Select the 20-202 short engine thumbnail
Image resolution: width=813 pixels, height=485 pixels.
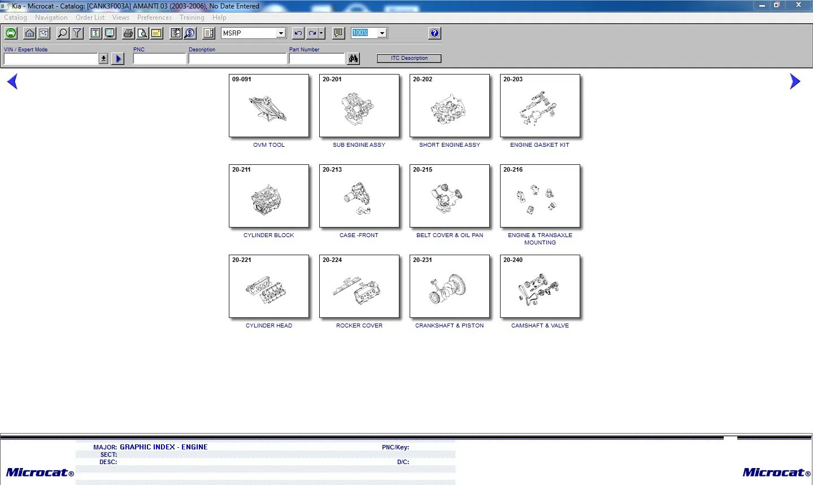point(450,106)
